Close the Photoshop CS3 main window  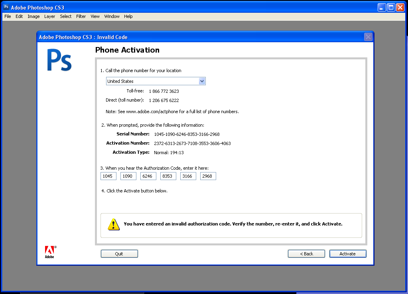(400, 7)
